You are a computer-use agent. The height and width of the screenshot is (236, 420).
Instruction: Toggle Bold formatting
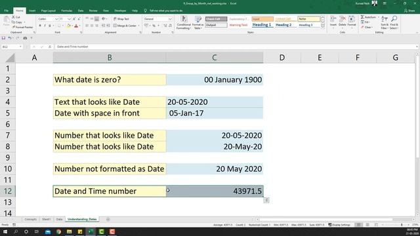40,26
